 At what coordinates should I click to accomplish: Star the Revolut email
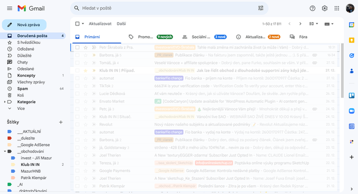pos(86,124)
